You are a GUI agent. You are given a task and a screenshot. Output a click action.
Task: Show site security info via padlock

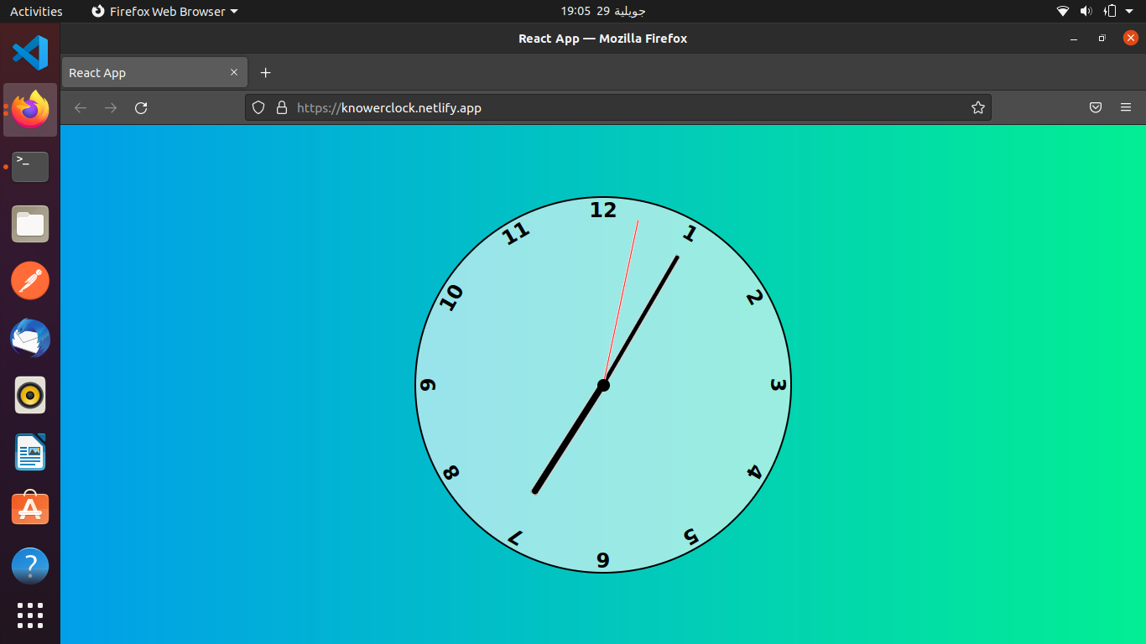[281, 107]
